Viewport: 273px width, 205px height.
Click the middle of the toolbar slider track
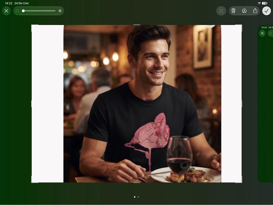[x=38, y=11]
